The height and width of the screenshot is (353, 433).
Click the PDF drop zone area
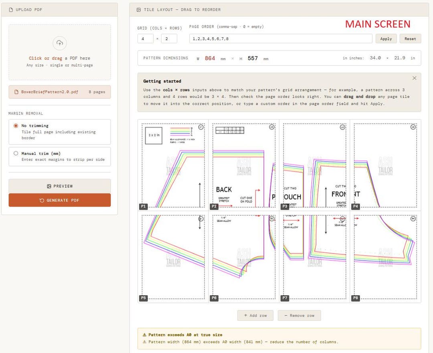(60, 53)
